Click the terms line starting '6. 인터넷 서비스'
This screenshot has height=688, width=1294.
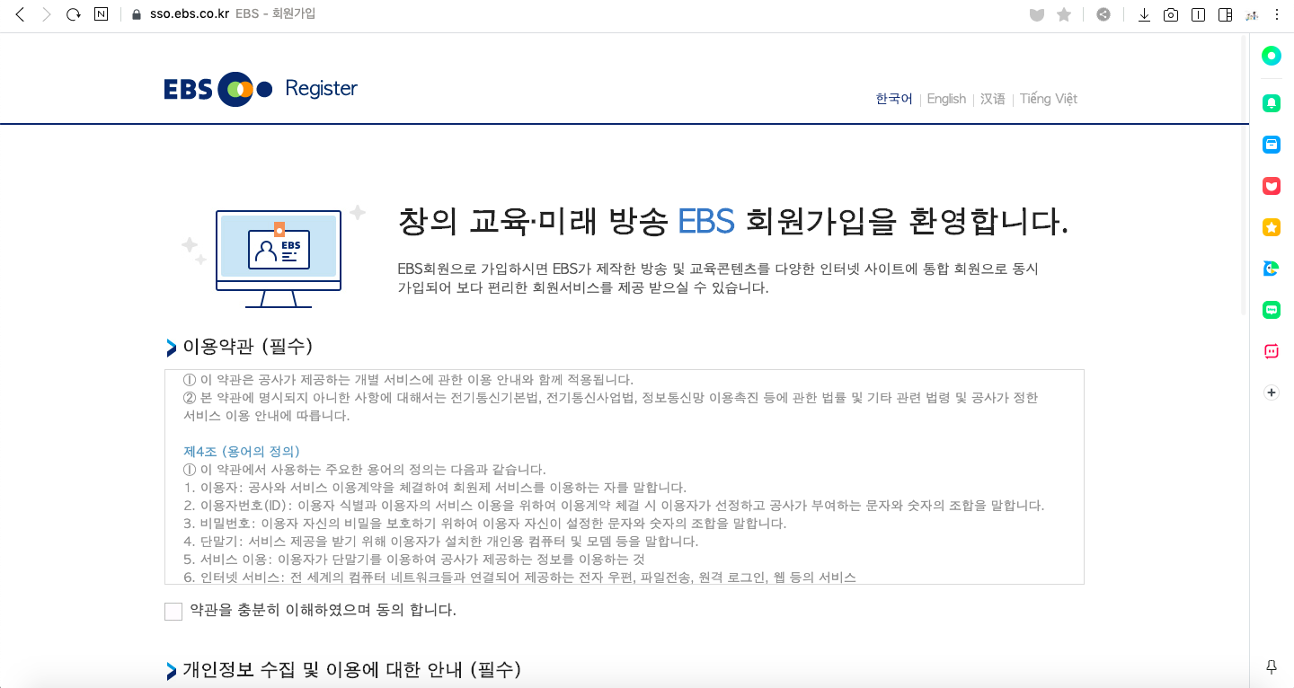click(519, 577)
